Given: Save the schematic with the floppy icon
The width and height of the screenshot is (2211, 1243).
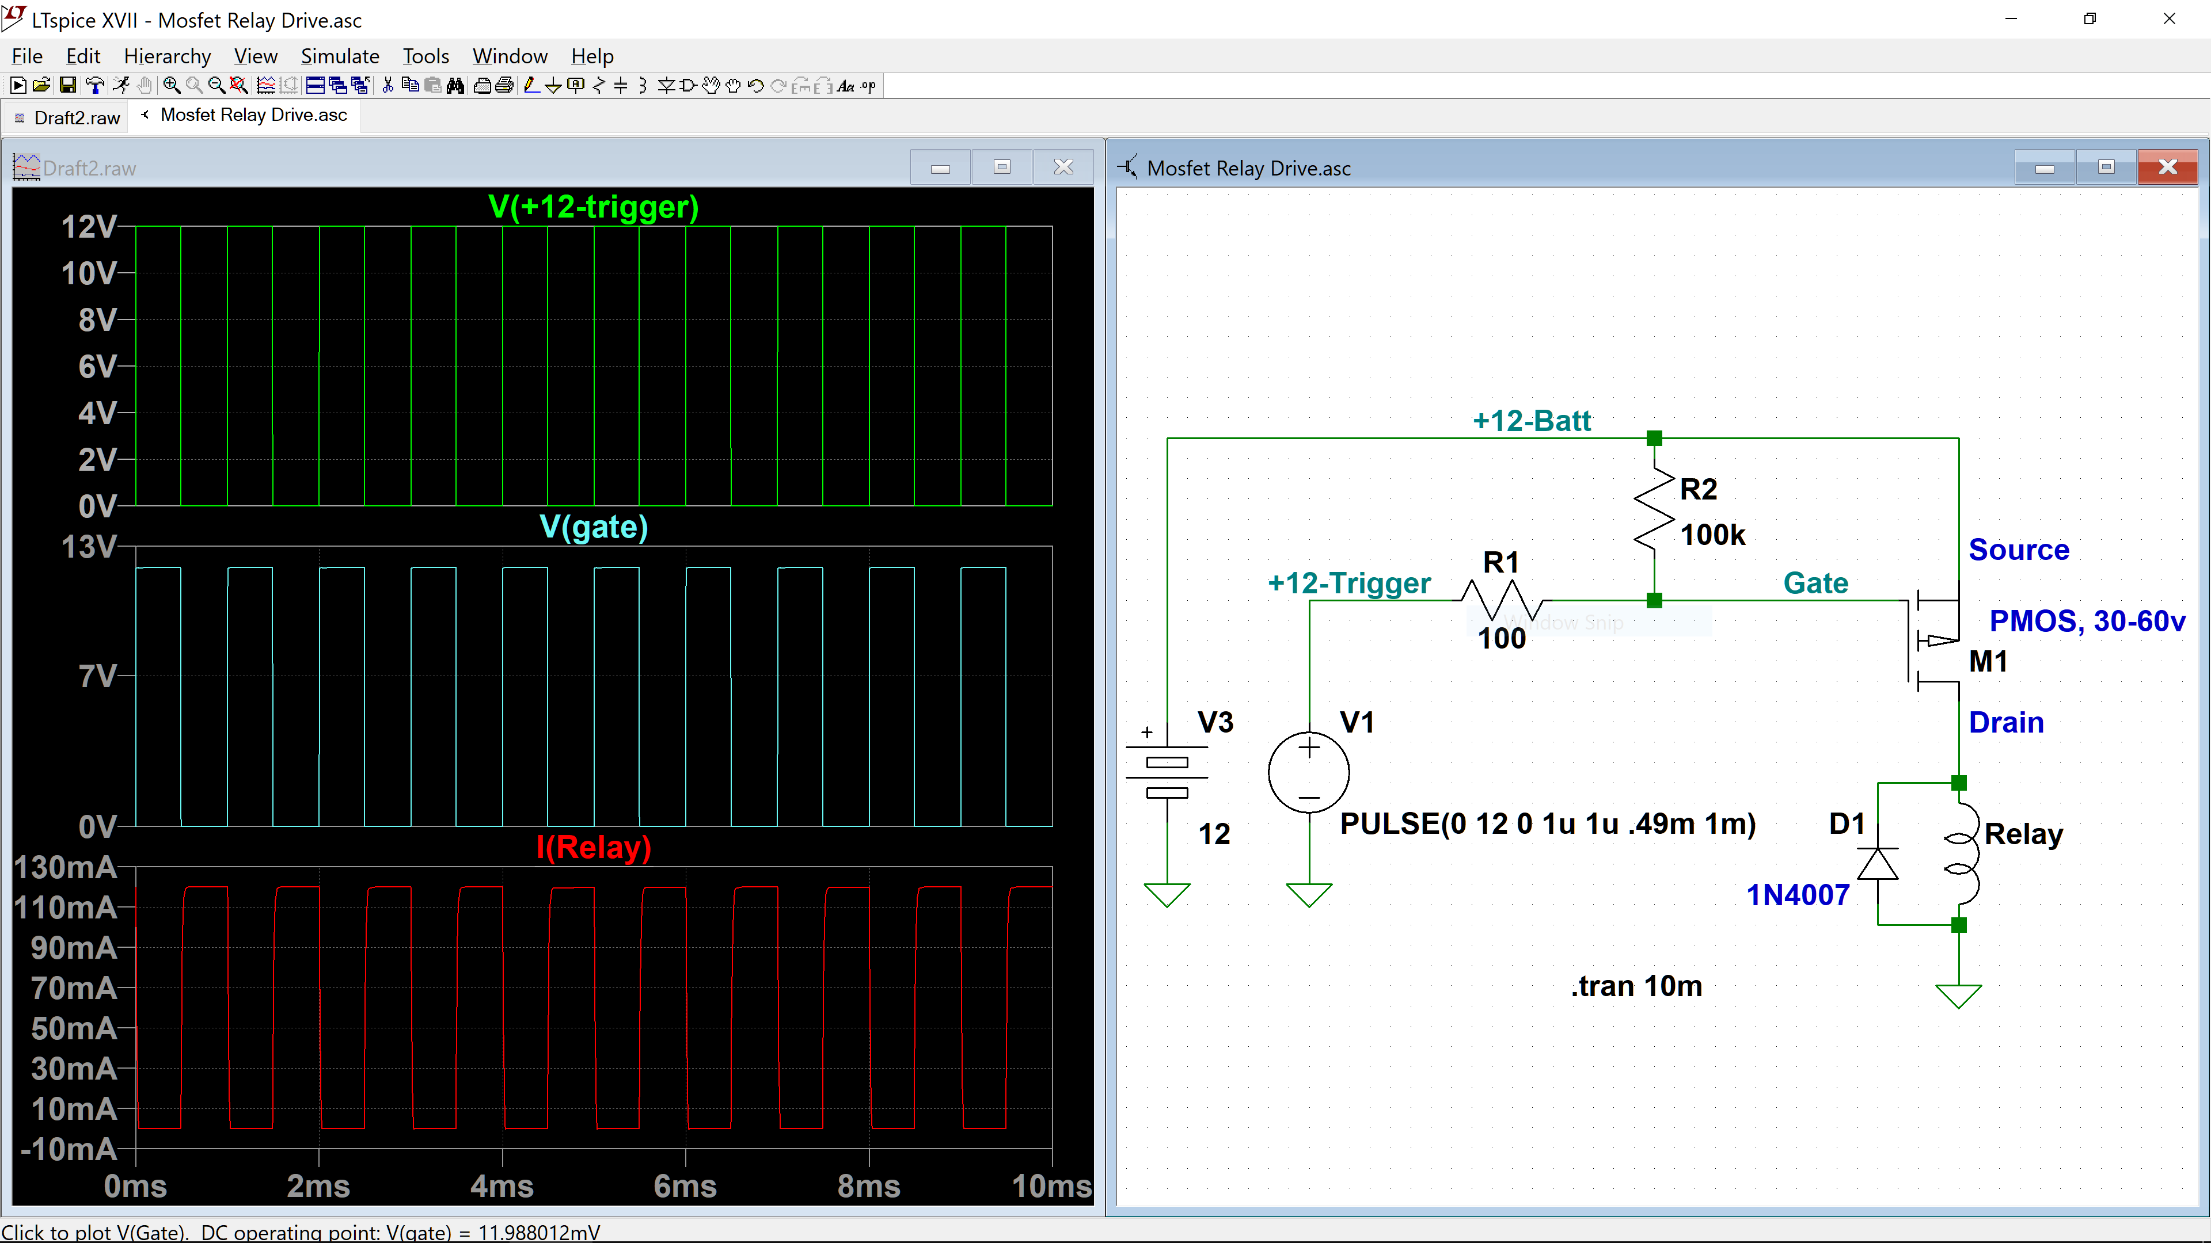Looking at the screenshot, I should 68,86.
